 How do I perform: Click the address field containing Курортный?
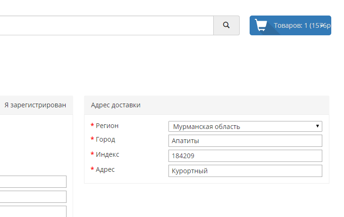point(245,171)
